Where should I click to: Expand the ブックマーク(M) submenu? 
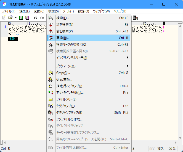tap(89, 66)
